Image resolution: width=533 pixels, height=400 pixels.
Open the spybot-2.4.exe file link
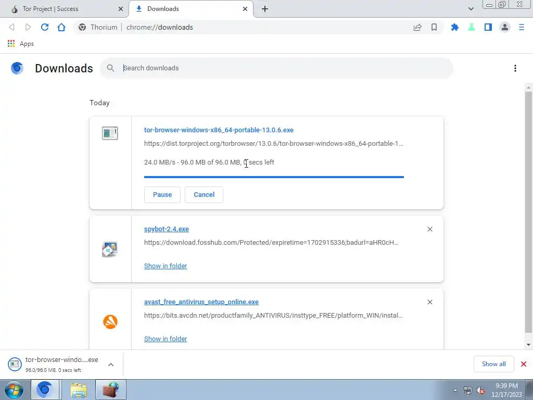(x=166, y=229)
